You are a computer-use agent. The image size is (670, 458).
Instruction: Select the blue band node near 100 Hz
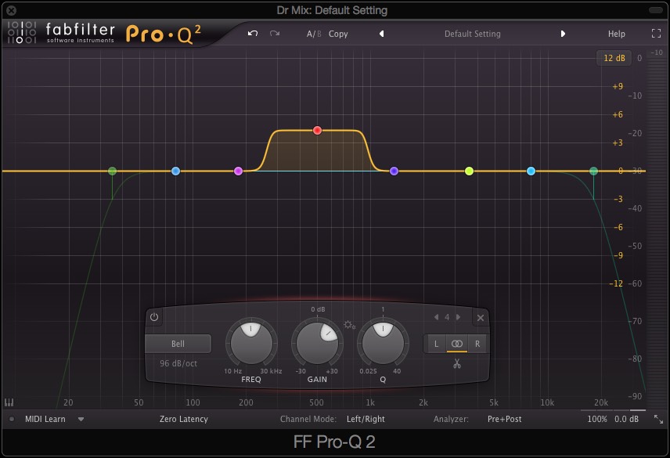pos(175,171)
